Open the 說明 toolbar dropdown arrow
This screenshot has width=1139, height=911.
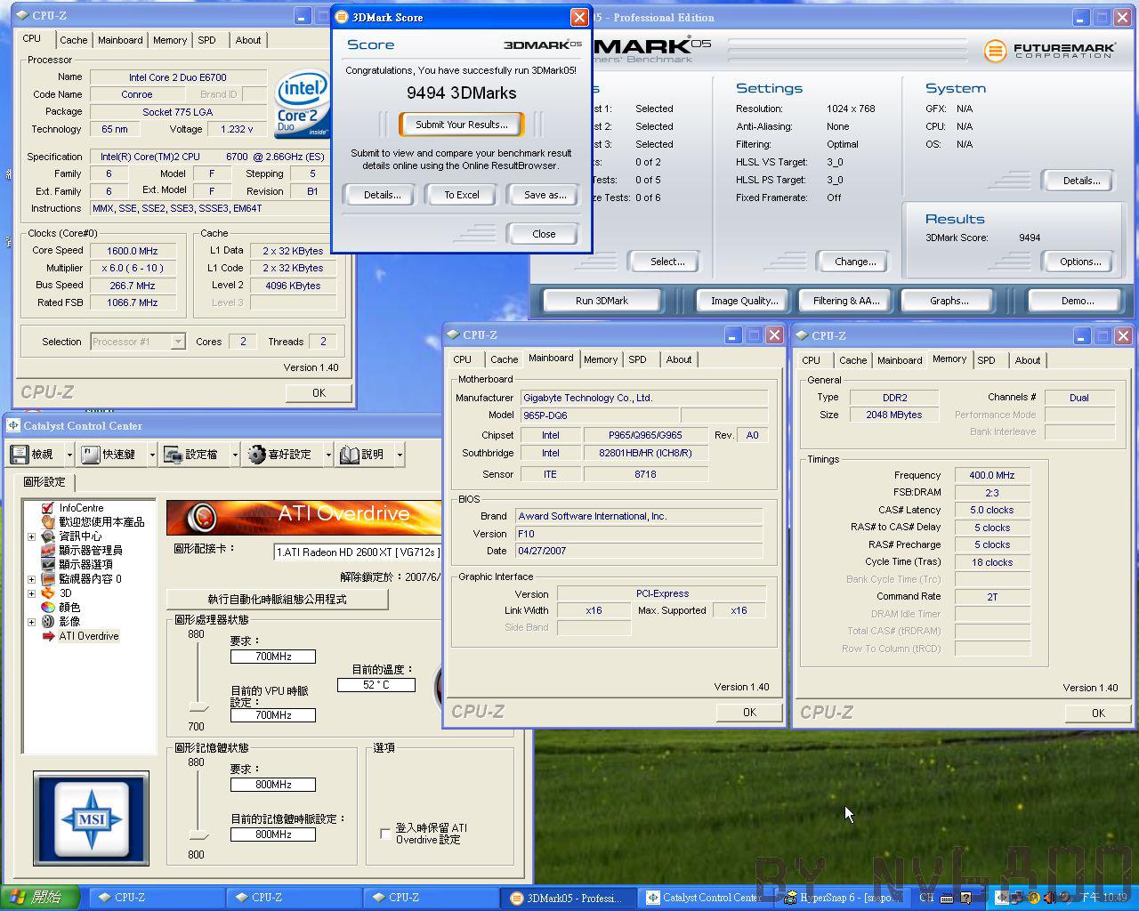click(400, 455)
